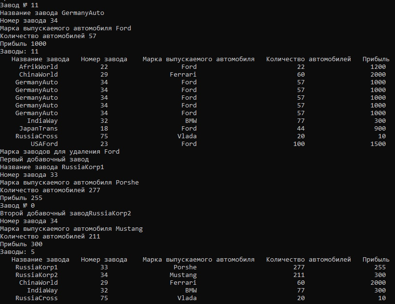Select the "Заводы: 11" count line
The height and width of the screenshot is (304, 395).
pos(19,52)
